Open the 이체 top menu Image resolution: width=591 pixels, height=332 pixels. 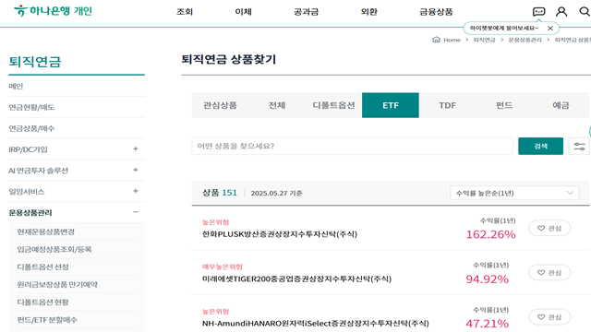243,12
